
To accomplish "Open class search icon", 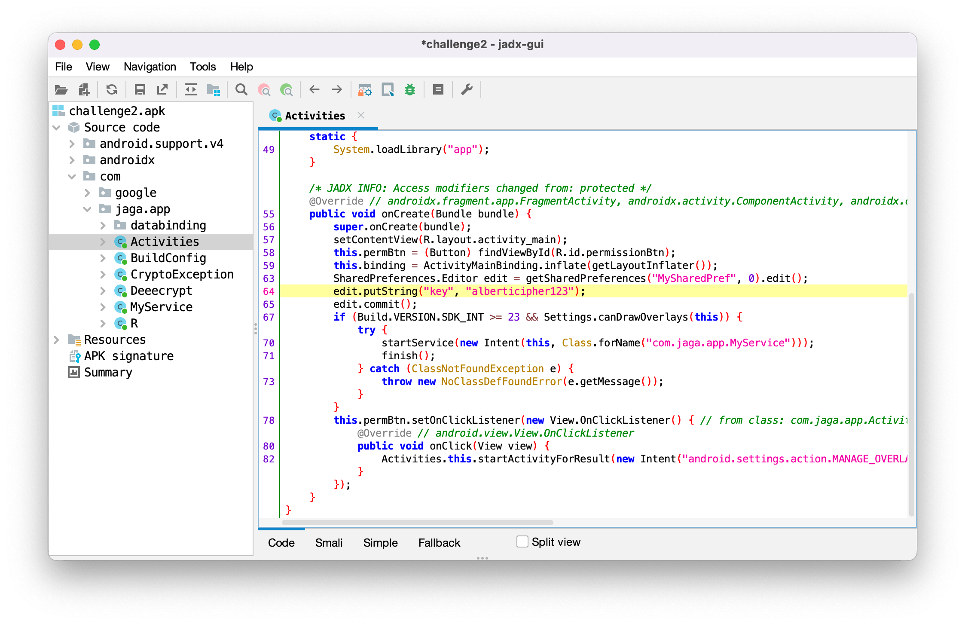I will coord(264,90).
